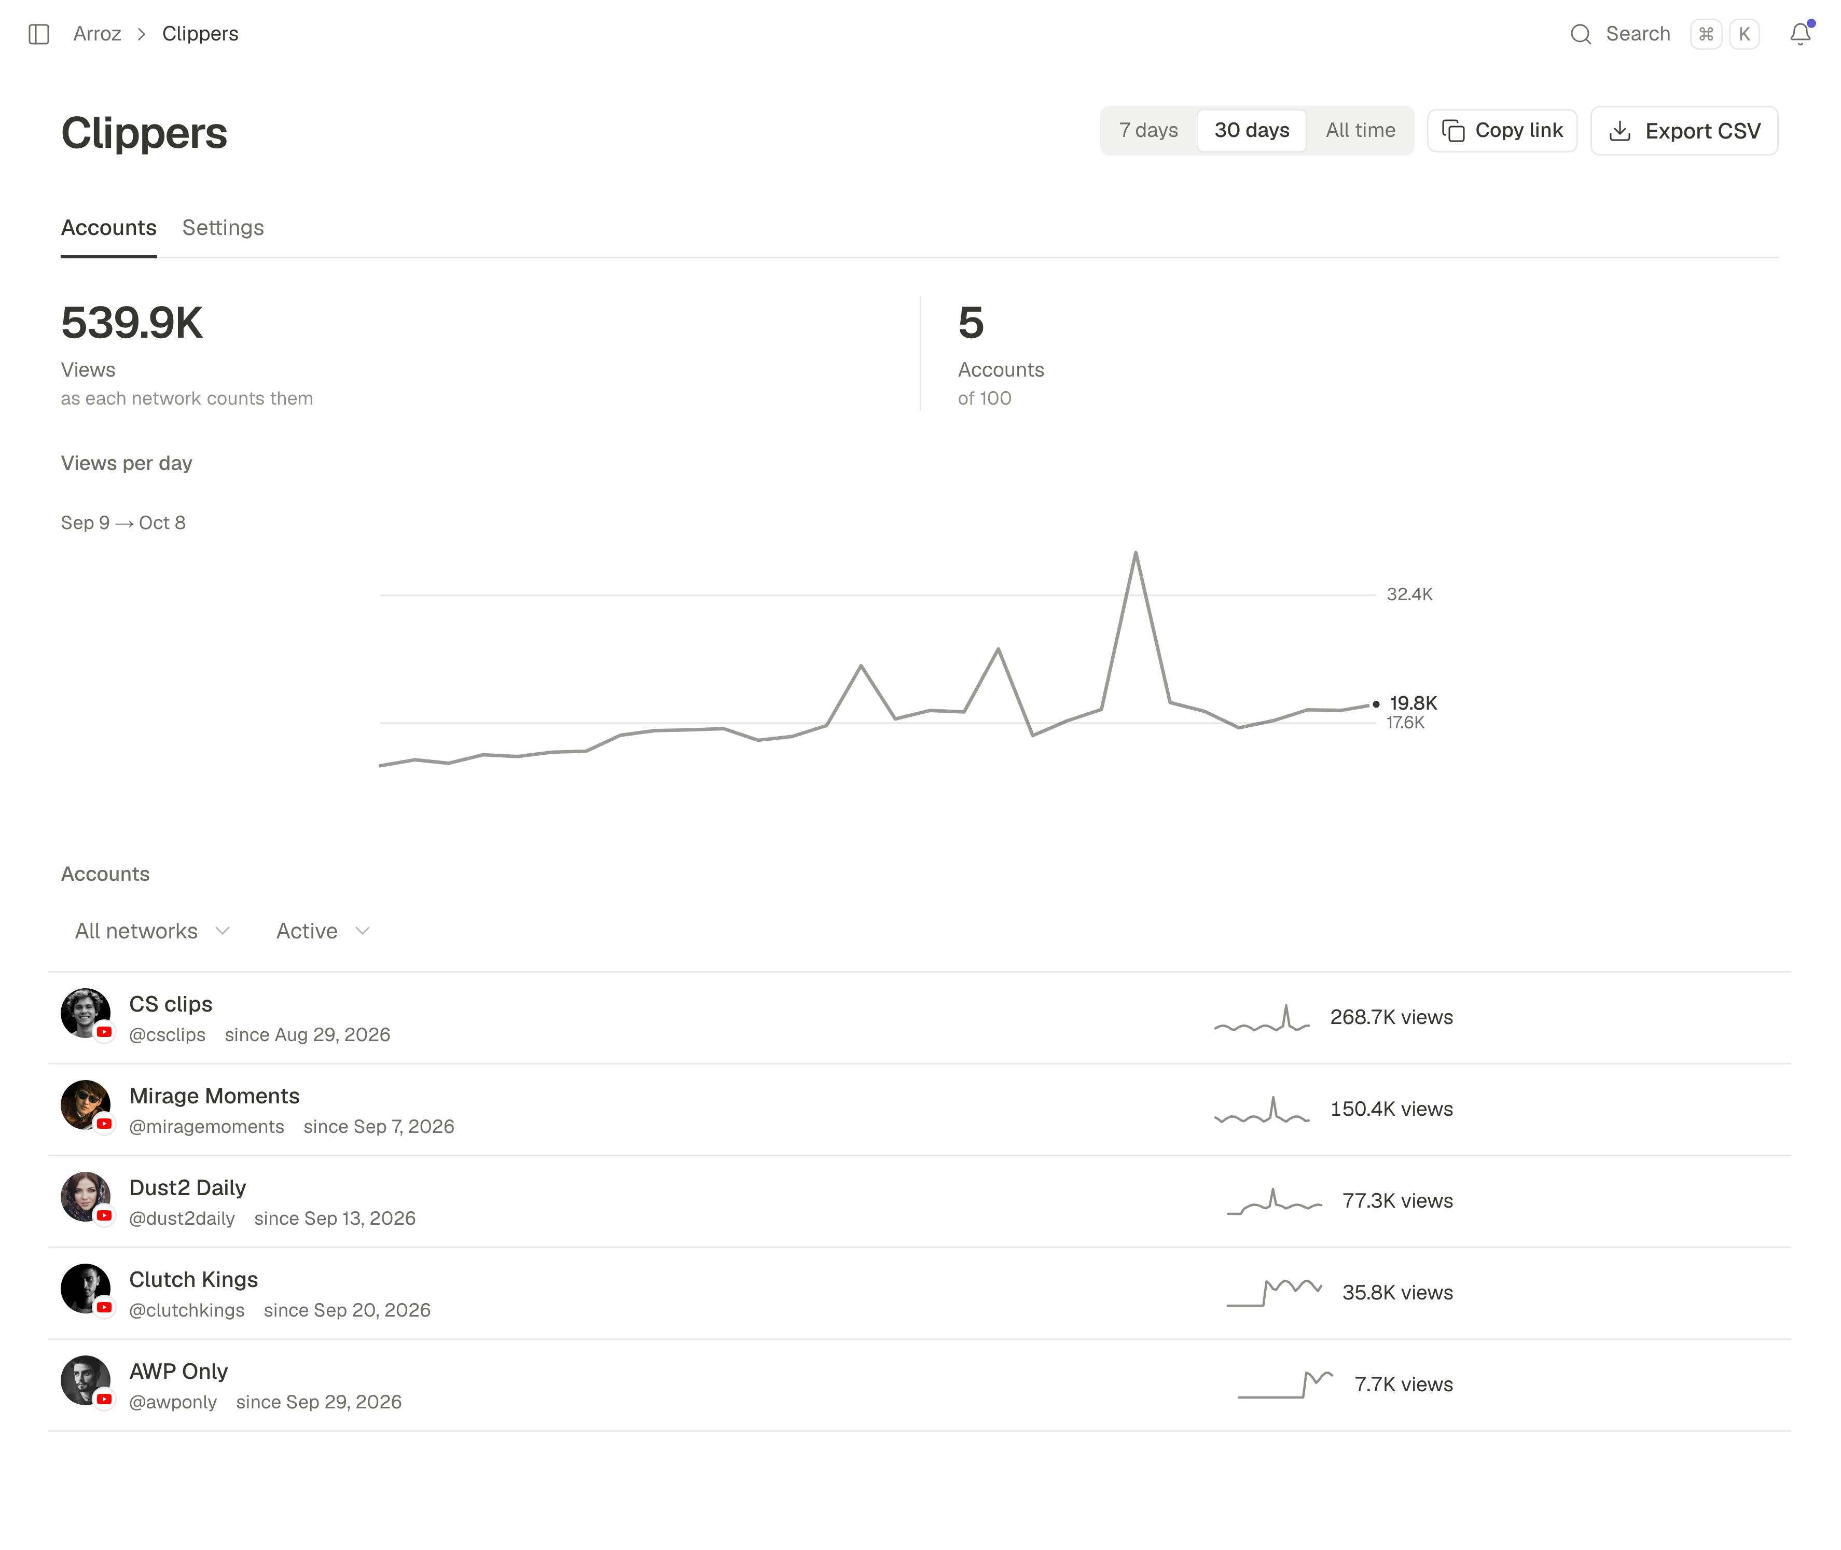Viewport: 1841px width, 1550px height.
Task: Click 'since Aug 29, 2026' text
Action: [308, 1035]
